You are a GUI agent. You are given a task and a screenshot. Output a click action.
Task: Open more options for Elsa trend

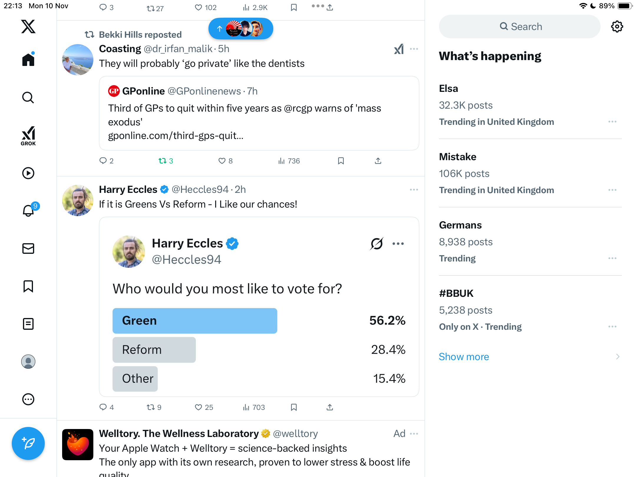point(612,122)
